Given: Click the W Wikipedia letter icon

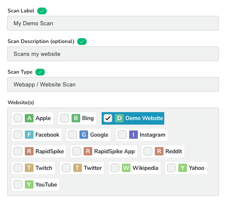Looking at the screenshot, I should [126, 168].
